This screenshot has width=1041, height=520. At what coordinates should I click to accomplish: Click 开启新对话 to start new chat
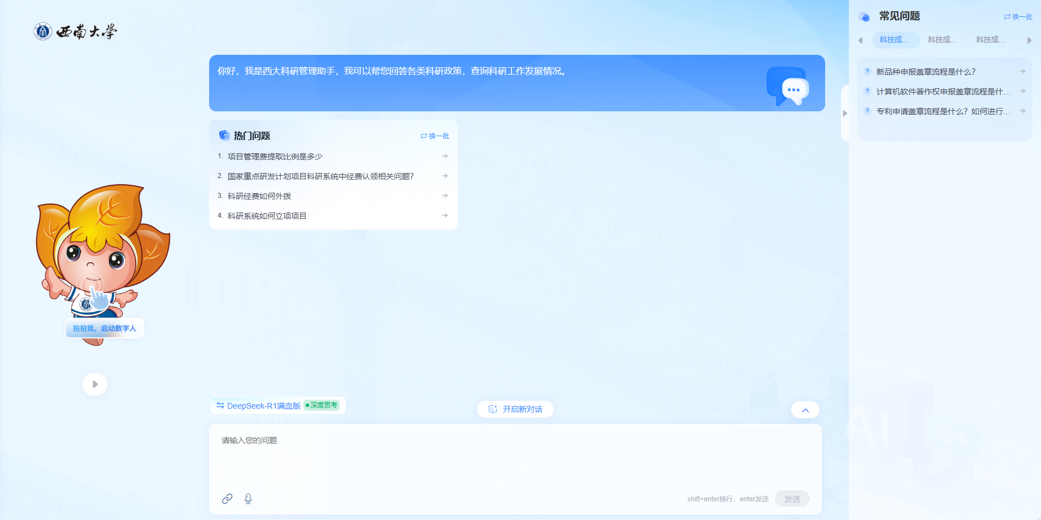pyautogui.click(x=515, y=409)
